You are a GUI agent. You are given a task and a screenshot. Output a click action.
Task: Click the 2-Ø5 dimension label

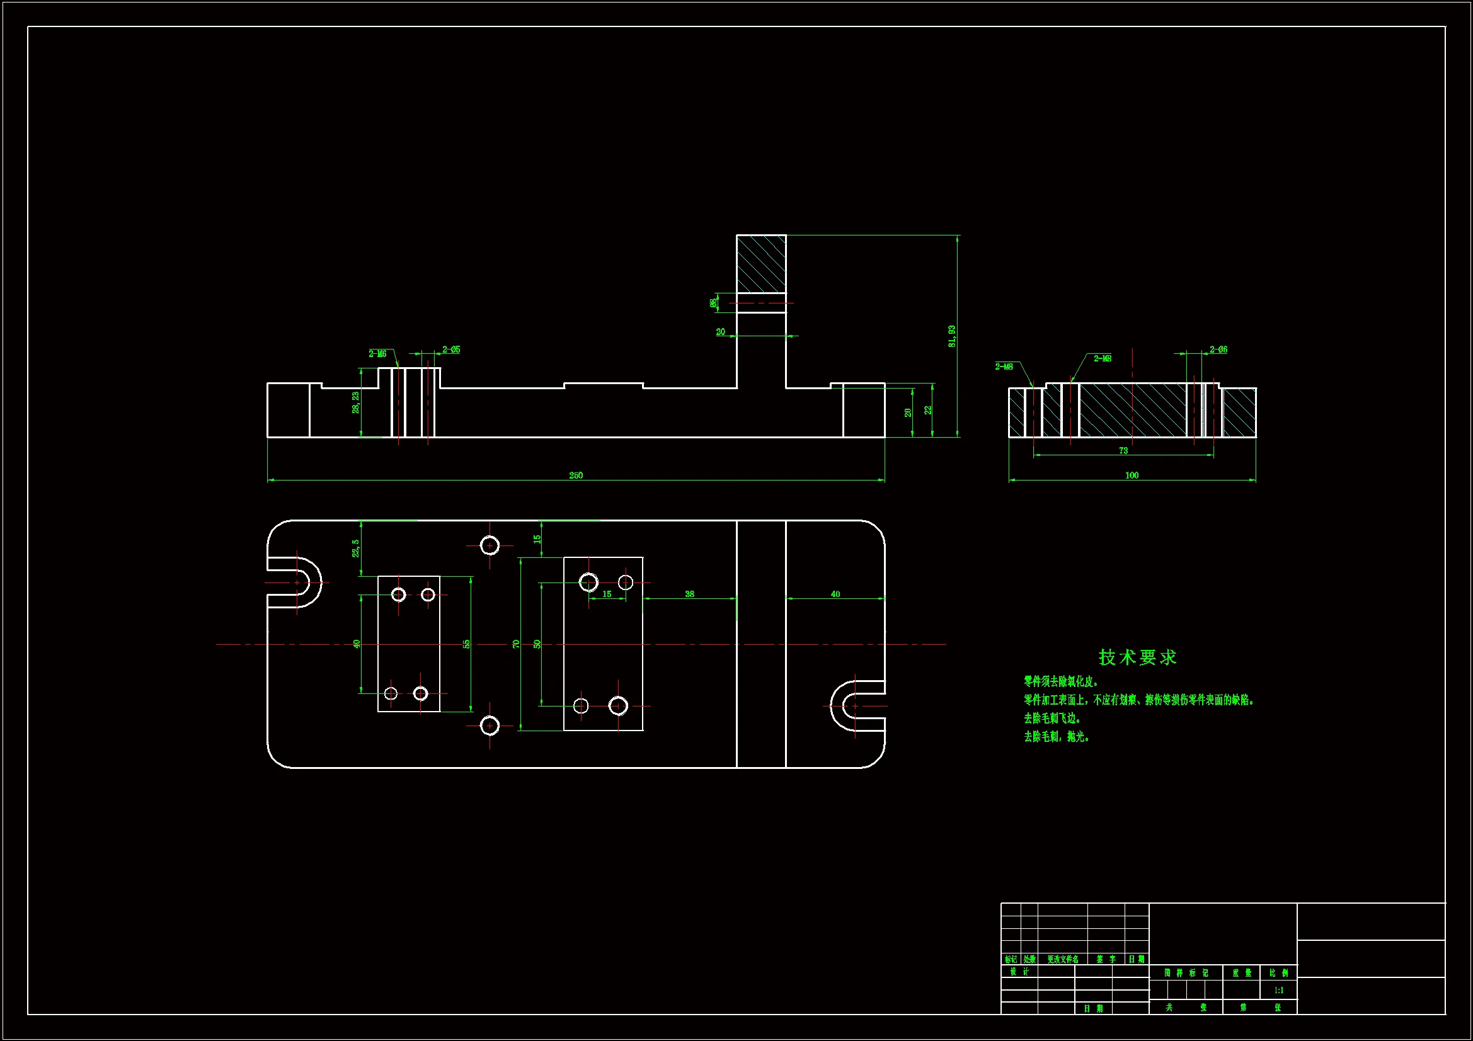click(x=451, y=350)
